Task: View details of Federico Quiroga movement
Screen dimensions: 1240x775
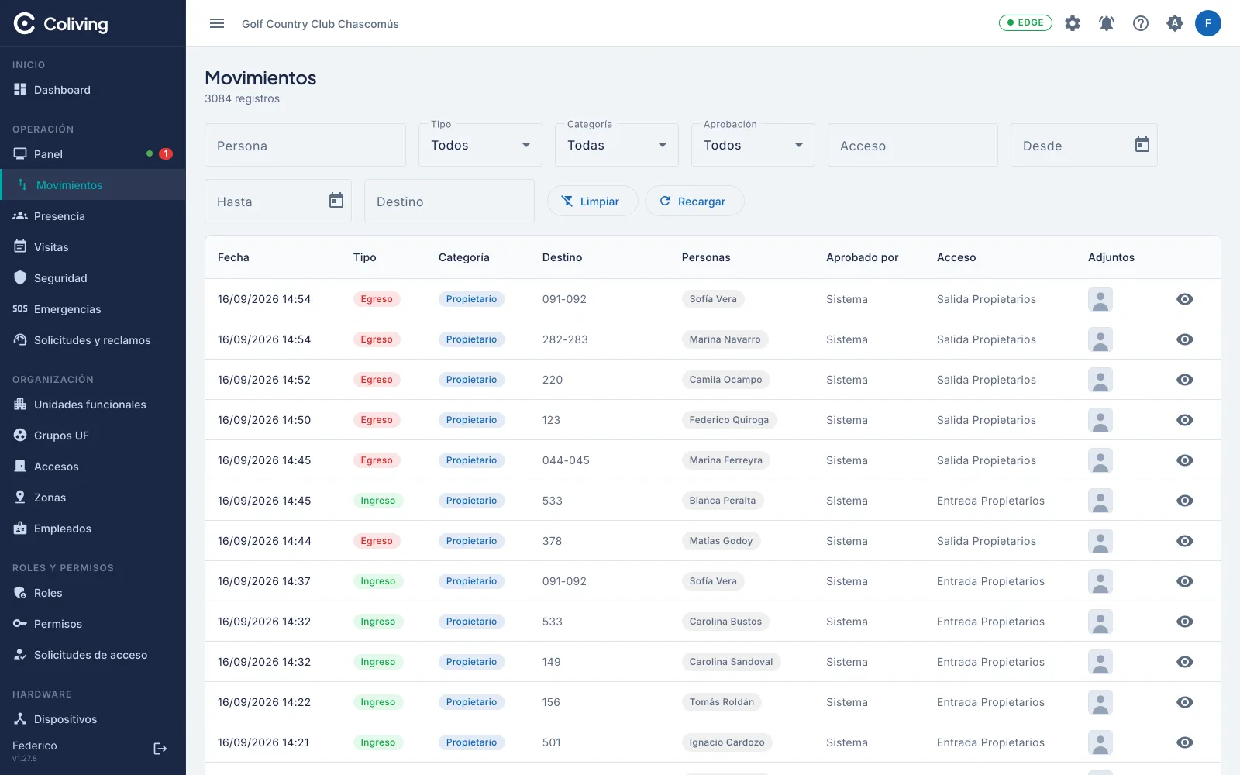Action: point(1185,420)
